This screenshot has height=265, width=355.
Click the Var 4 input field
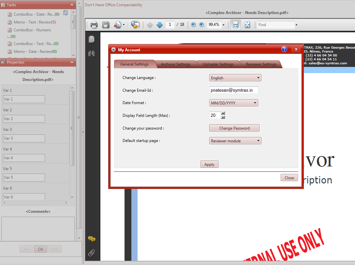[24, 158]
